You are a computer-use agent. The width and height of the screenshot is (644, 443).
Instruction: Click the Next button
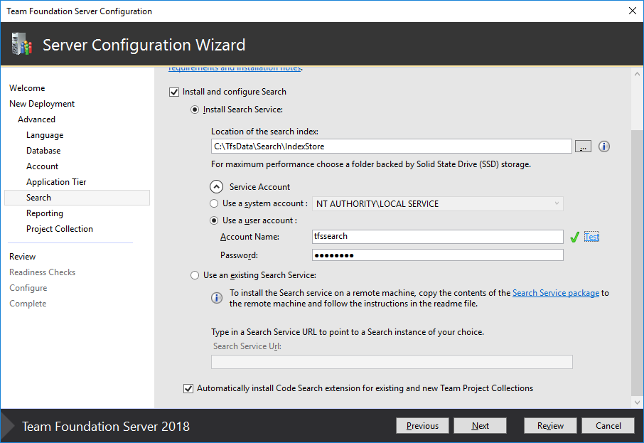pyautogui.click(x=480, y=425)
